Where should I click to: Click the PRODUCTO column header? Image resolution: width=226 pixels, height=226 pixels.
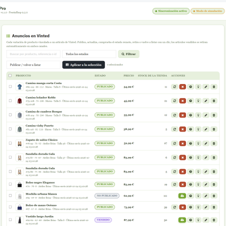tap(23, 75)
